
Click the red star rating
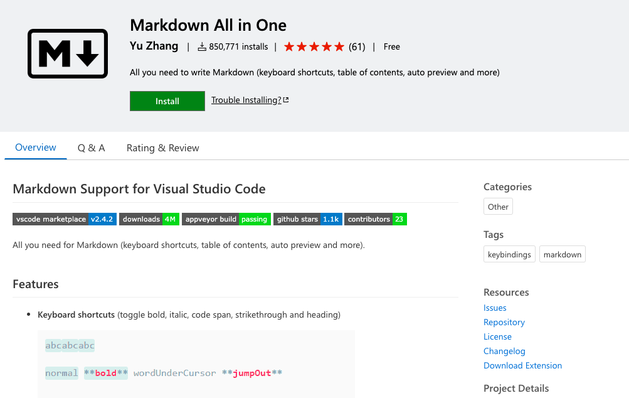click(x=314, y=47)
